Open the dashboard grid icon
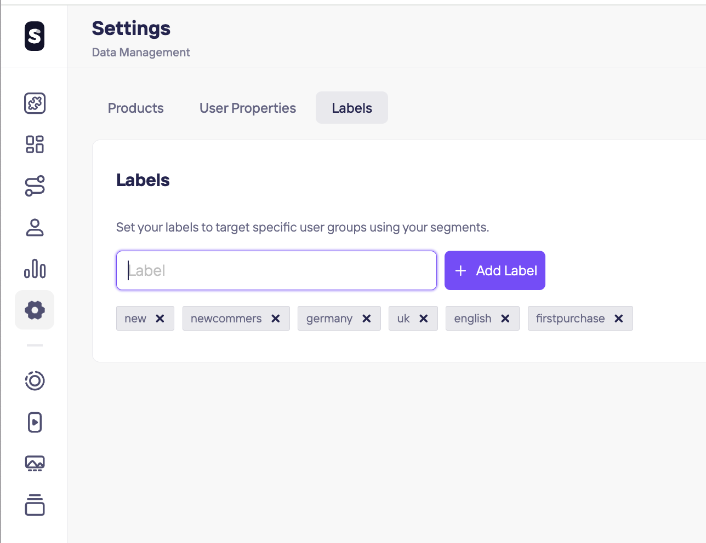The width and height of the screenshot is (706, 543). coord(35,144)
